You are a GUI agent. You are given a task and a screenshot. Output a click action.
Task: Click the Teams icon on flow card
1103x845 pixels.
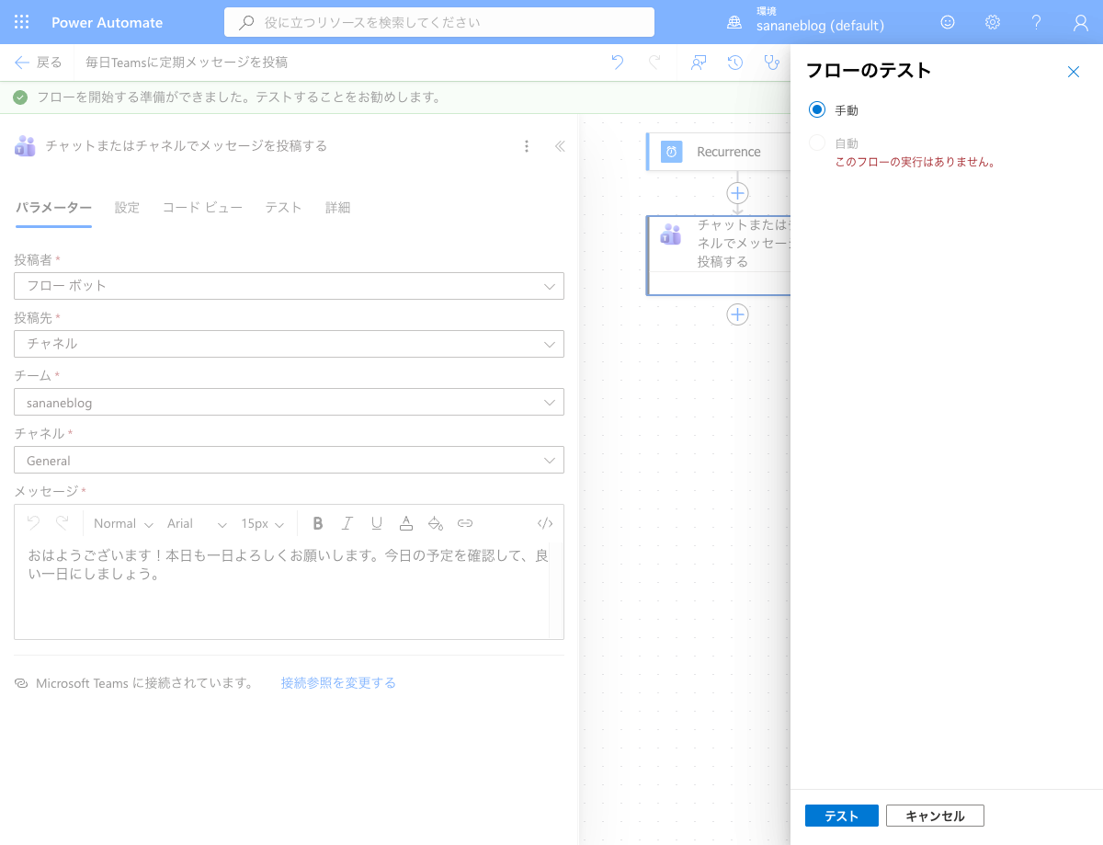pos(671,234)
